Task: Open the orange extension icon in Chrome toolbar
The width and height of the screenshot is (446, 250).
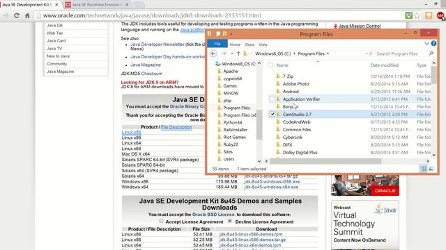Action: point(429,15)
